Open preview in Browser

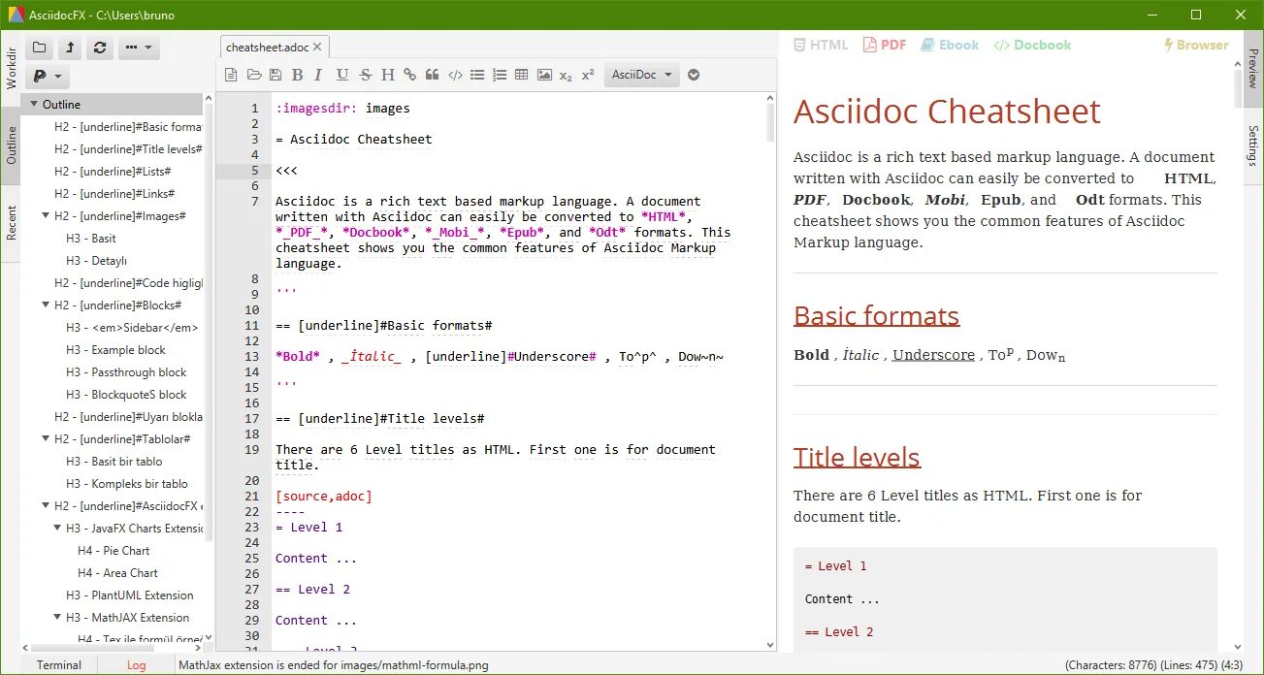[x=1196, y=45]
